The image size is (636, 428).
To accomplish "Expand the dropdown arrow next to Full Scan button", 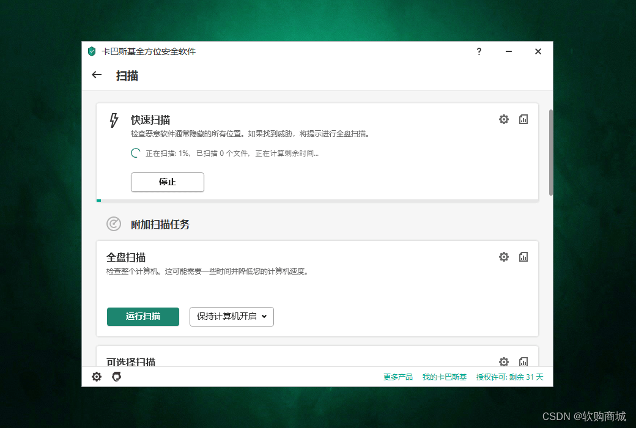I will click(x=265, y=317).
